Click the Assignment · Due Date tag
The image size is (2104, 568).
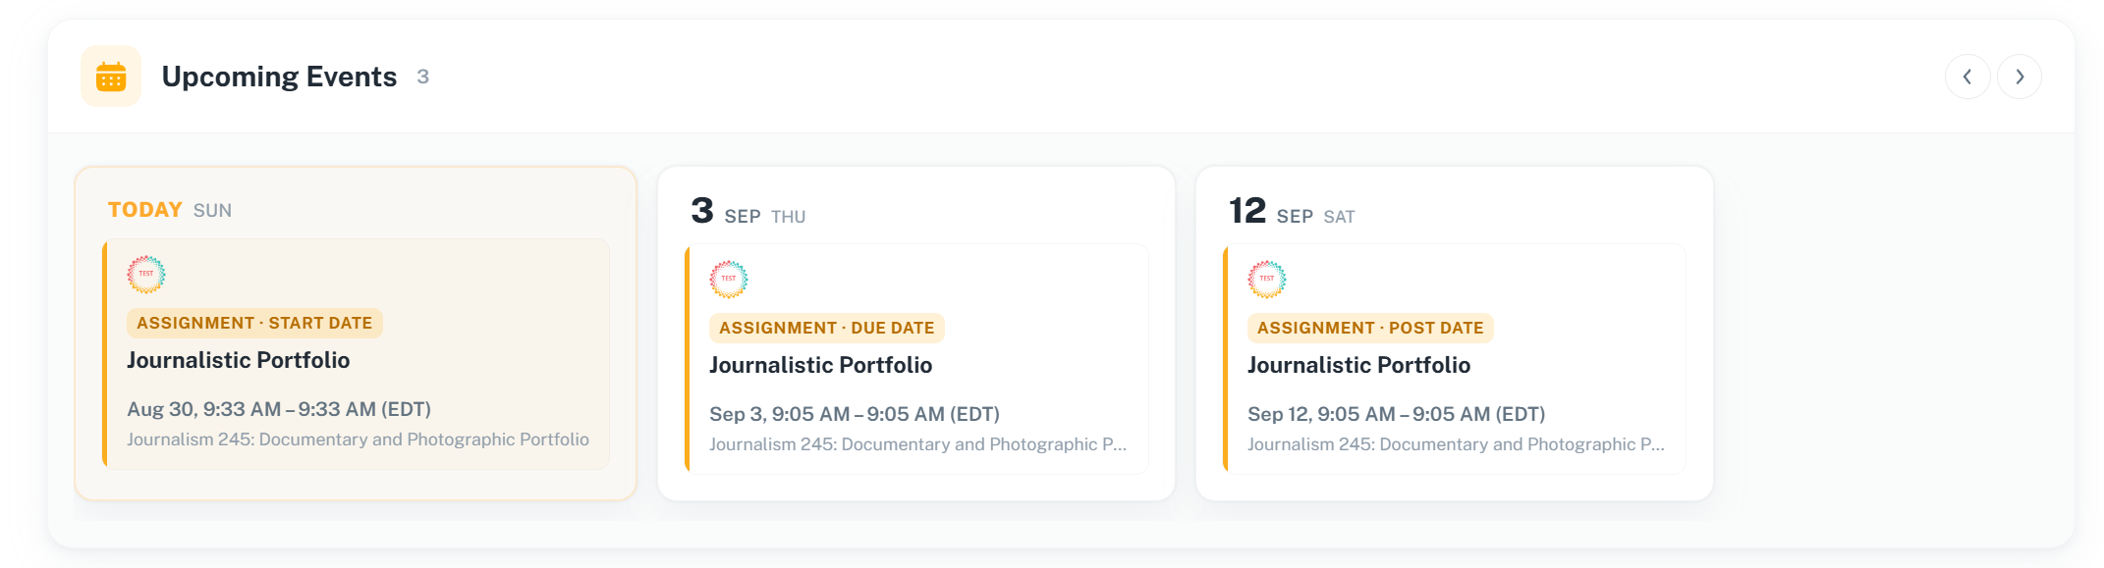pyautogui.click(x=827, y=328)
